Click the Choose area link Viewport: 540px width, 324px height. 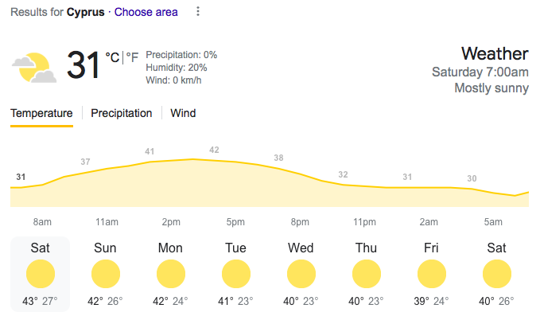[146, 12]
